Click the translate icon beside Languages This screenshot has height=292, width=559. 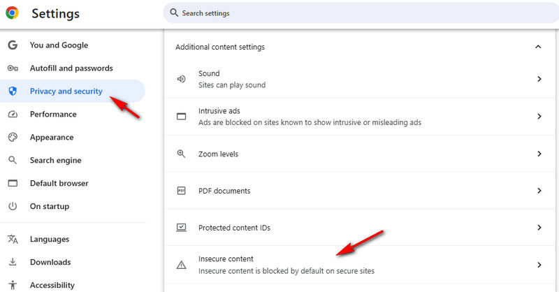click(x=13, y=239)
